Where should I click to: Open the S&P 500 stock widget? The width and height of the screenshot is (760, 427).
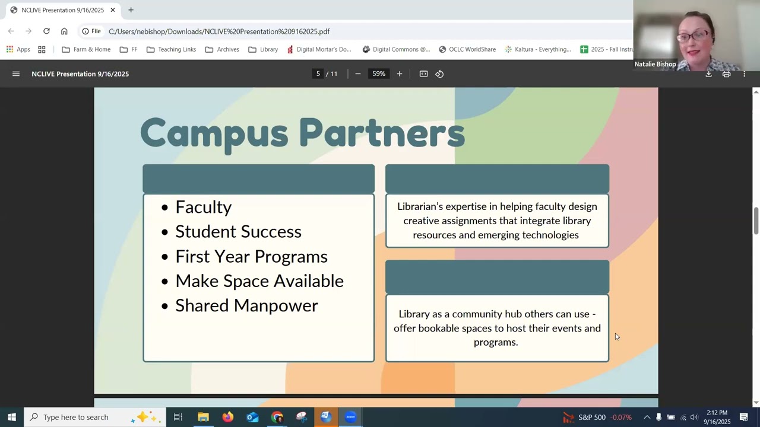click(x=598, y=417)
